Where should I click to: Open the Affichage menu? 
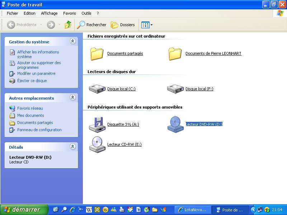[49, 13]
